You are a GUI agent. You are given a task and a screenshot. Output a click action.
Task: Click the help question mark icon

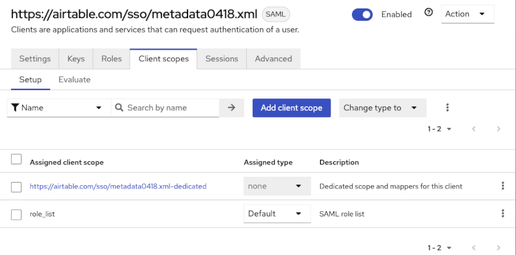pos(428,13)
